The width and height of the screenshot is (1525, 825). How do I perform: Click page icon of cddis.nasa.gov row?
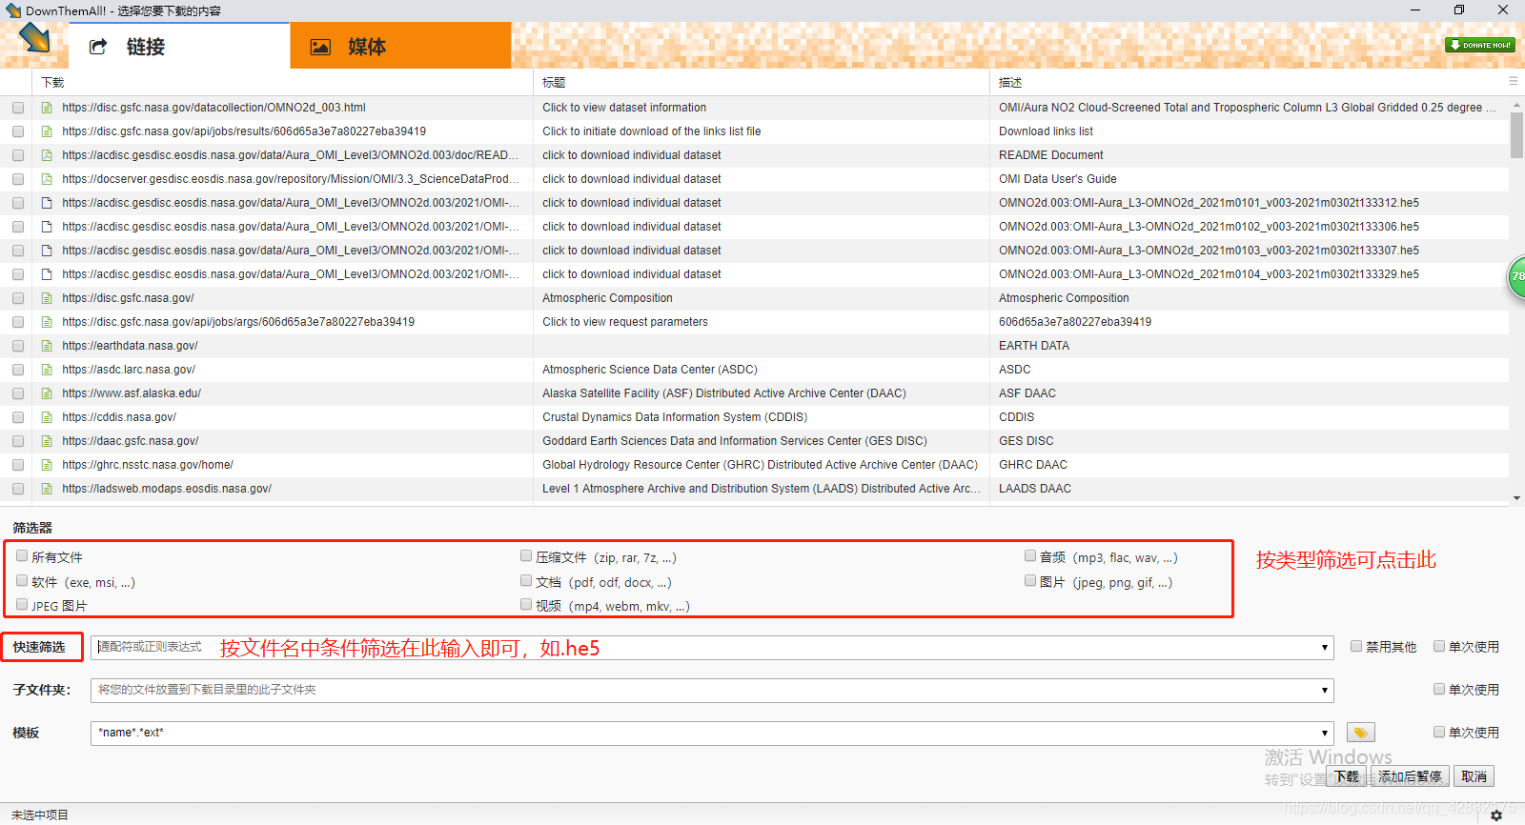point(47,417)
